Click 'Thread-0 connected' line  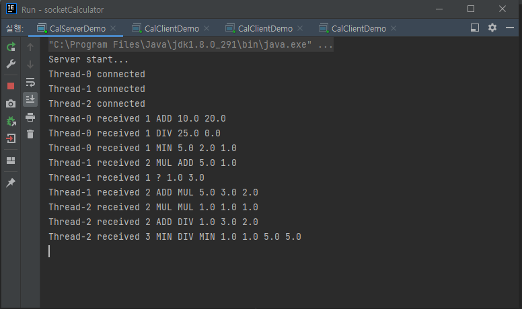pyautogui.click(x=97, y=74)
